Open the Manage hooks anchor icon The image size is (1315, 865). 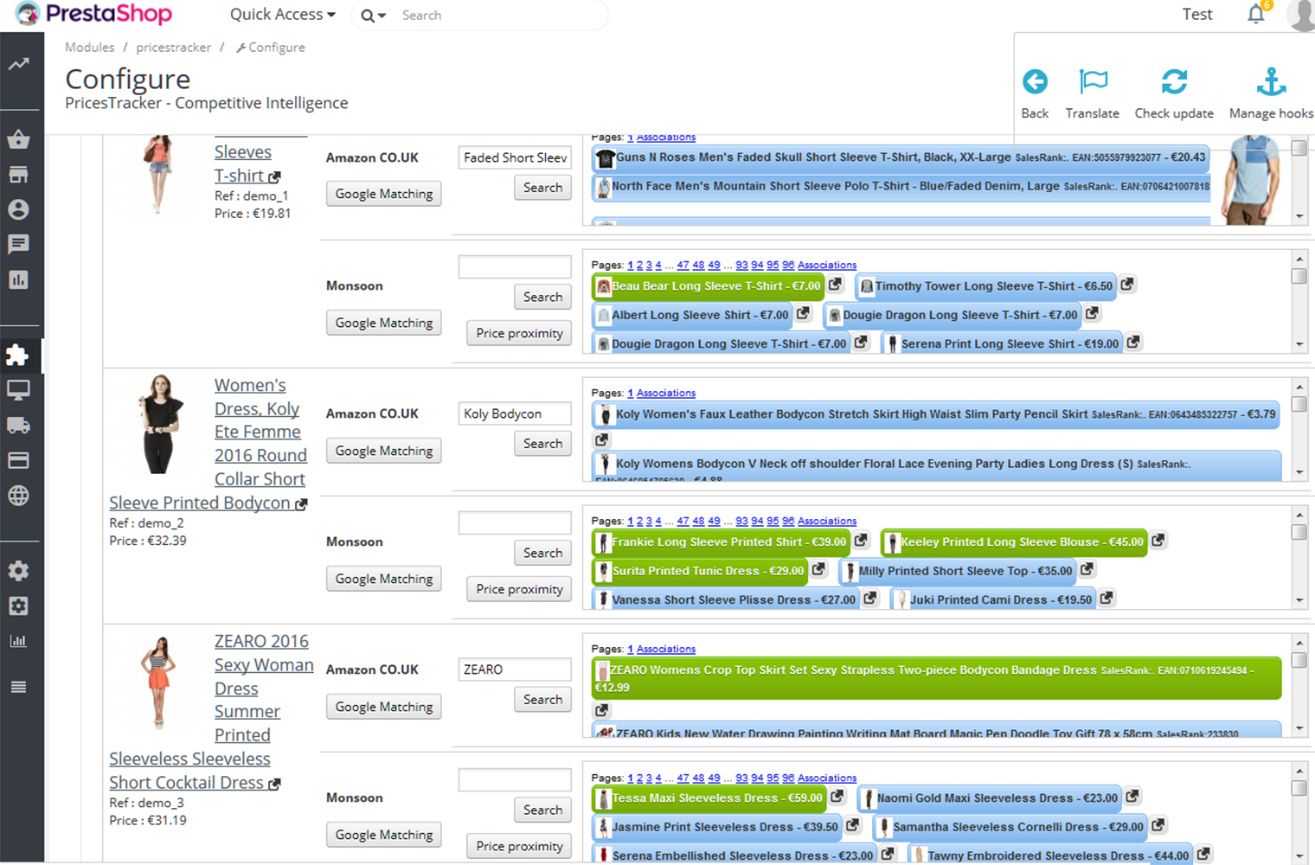(x=1271, y=82)
